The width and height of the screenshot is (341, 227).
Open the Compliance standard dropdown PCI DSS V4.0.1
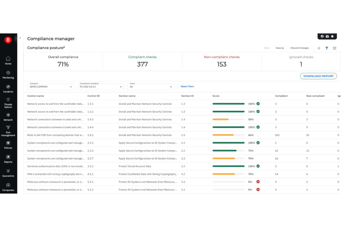coord(101,87)
